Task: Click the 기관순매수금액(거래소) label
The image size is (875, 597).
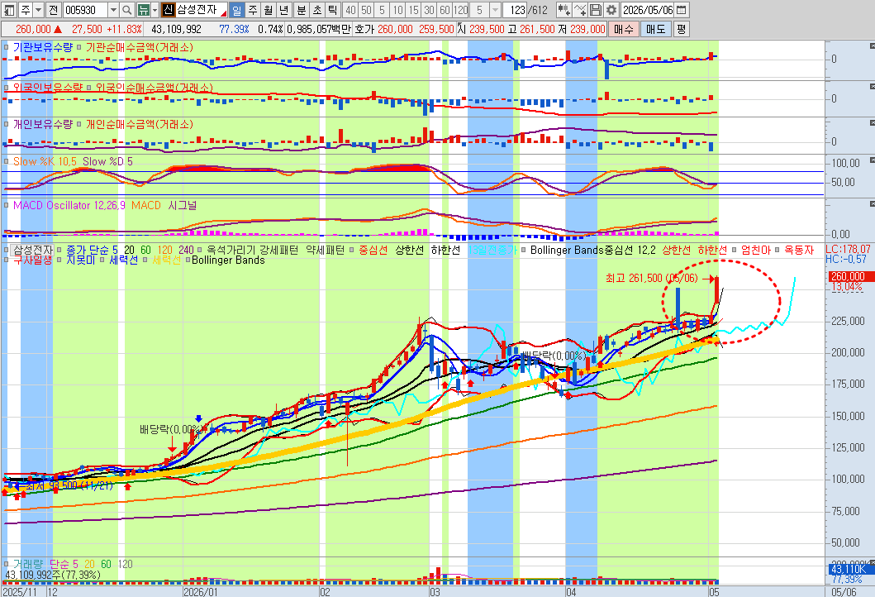Action: tap(139, 47)
